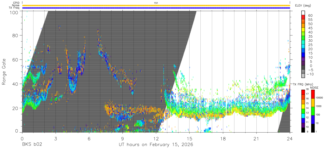Click the white top segment of ELEV colorbar

coord(303,13)
